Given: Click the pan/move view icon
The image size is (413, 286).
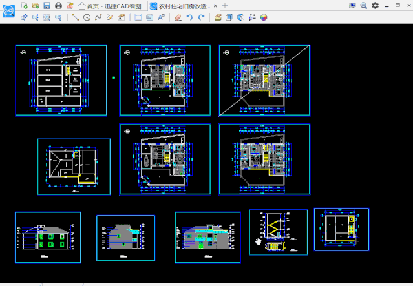Looking at the screenshot, I should point(24,17).
